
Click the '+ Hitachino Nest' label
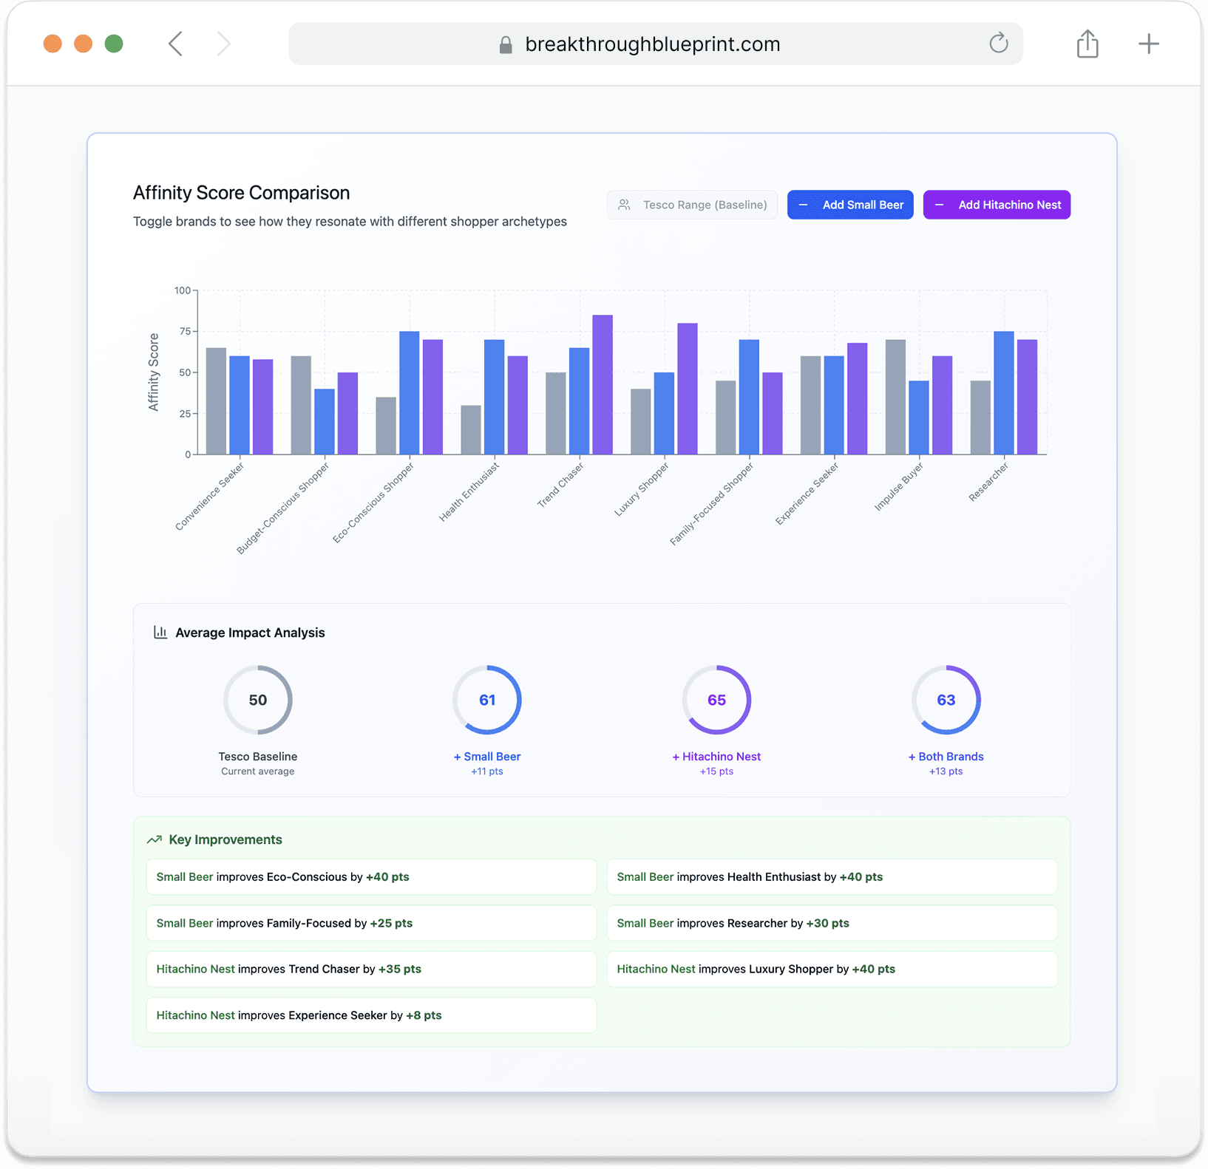click(716, 757)
